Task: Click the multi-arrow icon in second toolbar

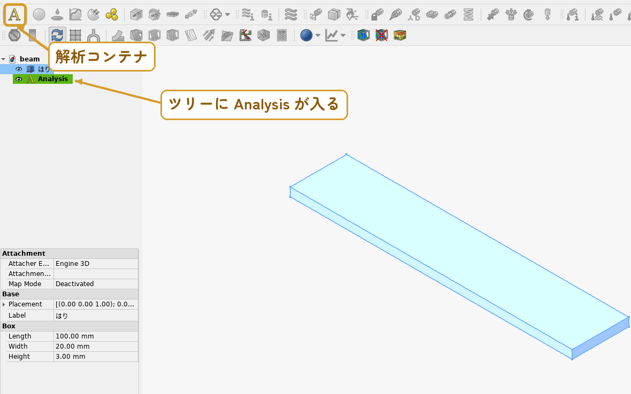Action: tap(209, 35)
